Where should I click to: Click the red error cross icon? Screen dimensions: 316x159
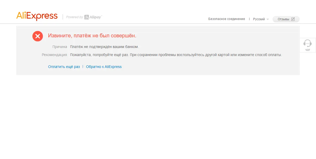(x=38, y=36)
